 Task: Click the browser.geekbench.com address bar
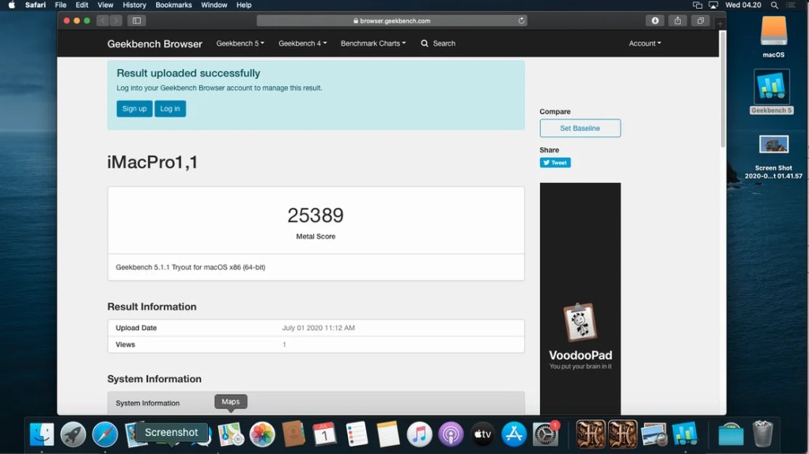(392, 21)
